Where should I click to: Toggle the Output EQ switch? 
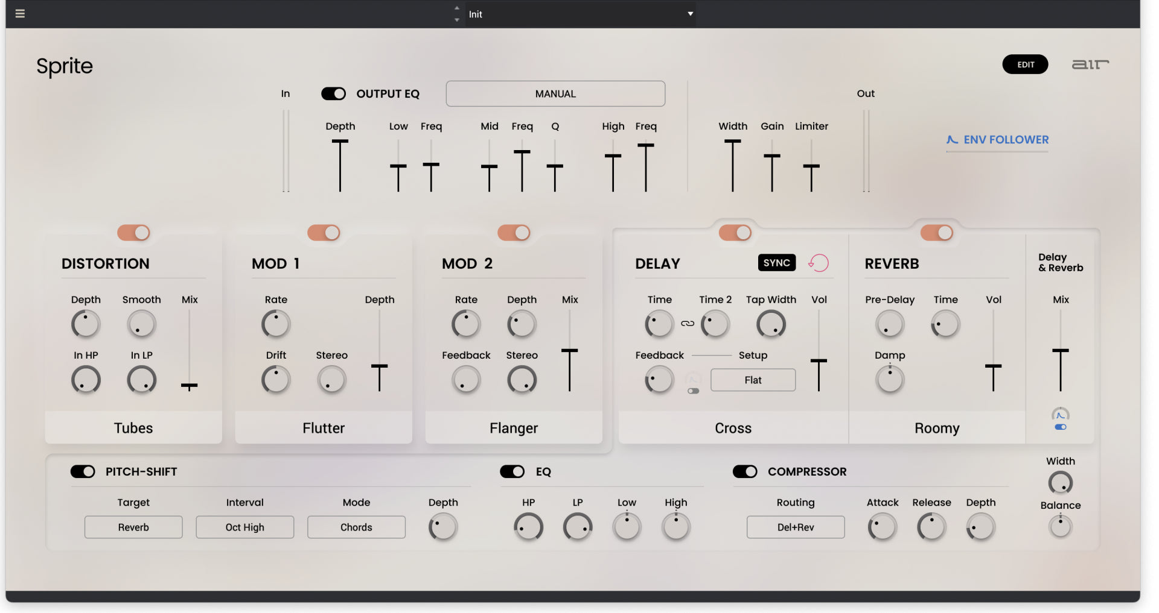(x=333, y=93)
